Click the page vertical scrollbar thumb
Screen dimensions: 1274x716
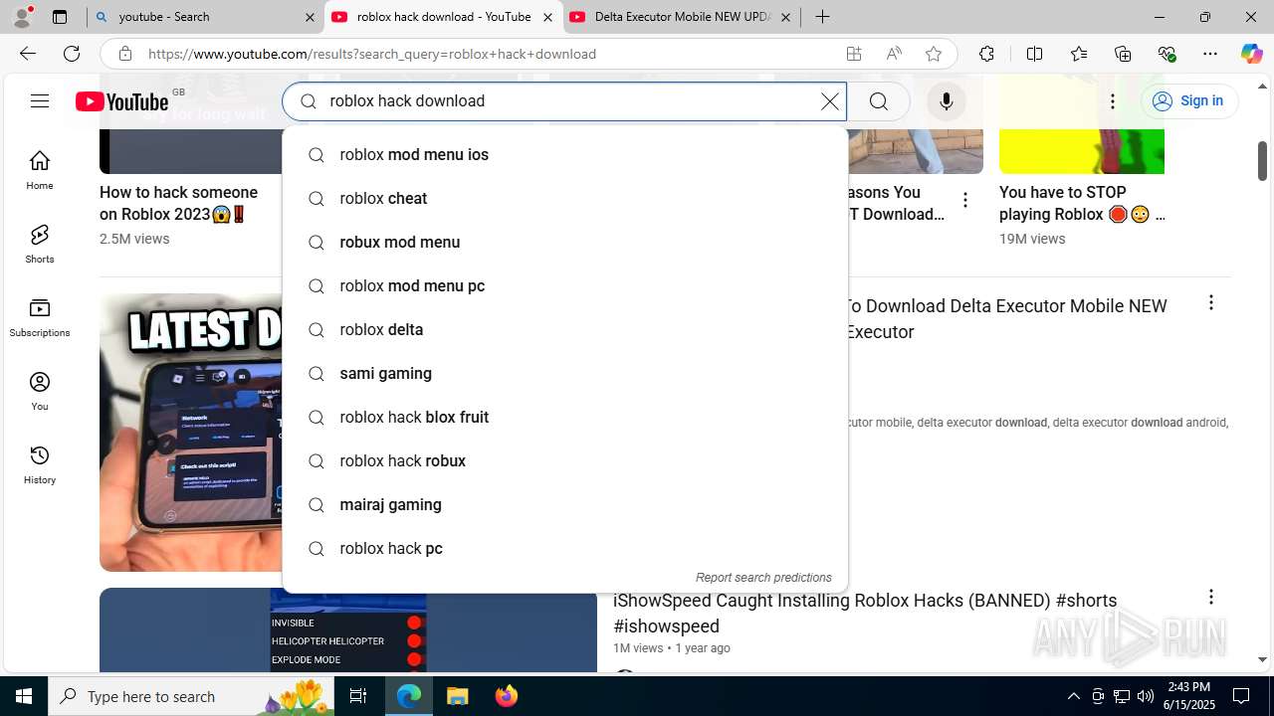pos(1262,161)
